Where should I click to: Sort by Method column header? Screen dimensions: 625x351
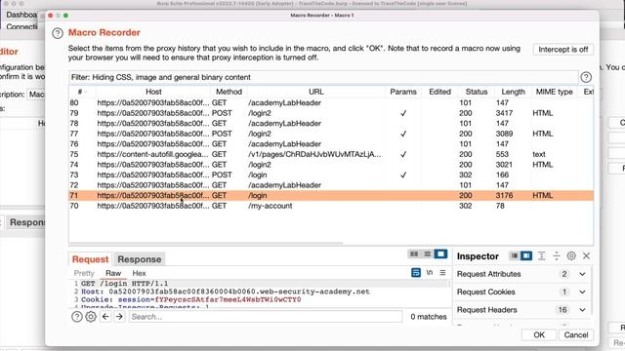(229, 92)
